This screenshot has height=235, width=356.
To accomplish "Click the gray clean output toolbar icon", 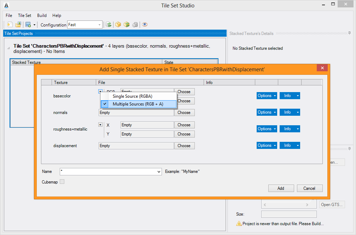I will [135, 24].
